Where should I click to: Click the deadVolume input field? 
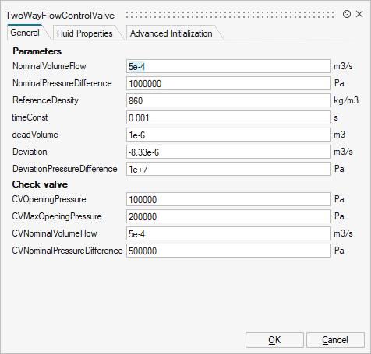coord(228,135)
